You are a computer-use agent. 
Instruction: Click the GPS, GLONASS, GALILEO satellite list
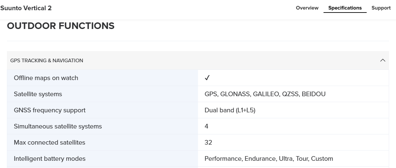pos(265,94)
